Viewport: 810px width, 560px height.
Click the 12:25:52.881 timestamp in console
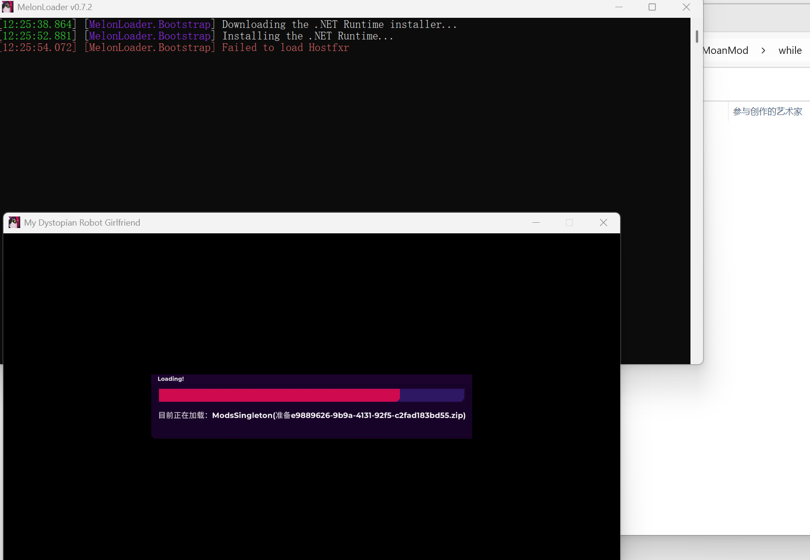click(38, 36)
